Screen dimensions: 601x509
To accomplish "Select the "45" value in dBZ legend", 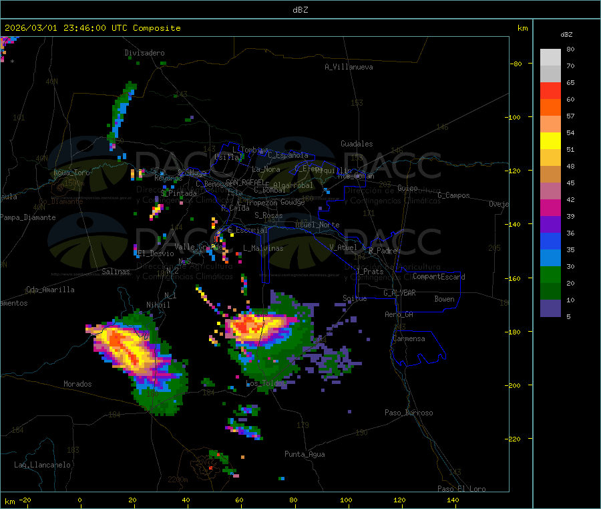I will point(570,183).
